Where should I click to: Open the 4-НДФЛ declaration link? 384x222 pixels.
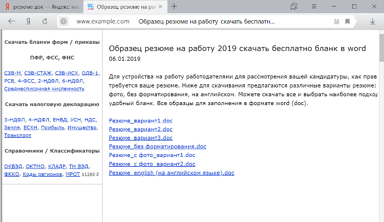tap(39, 120)
